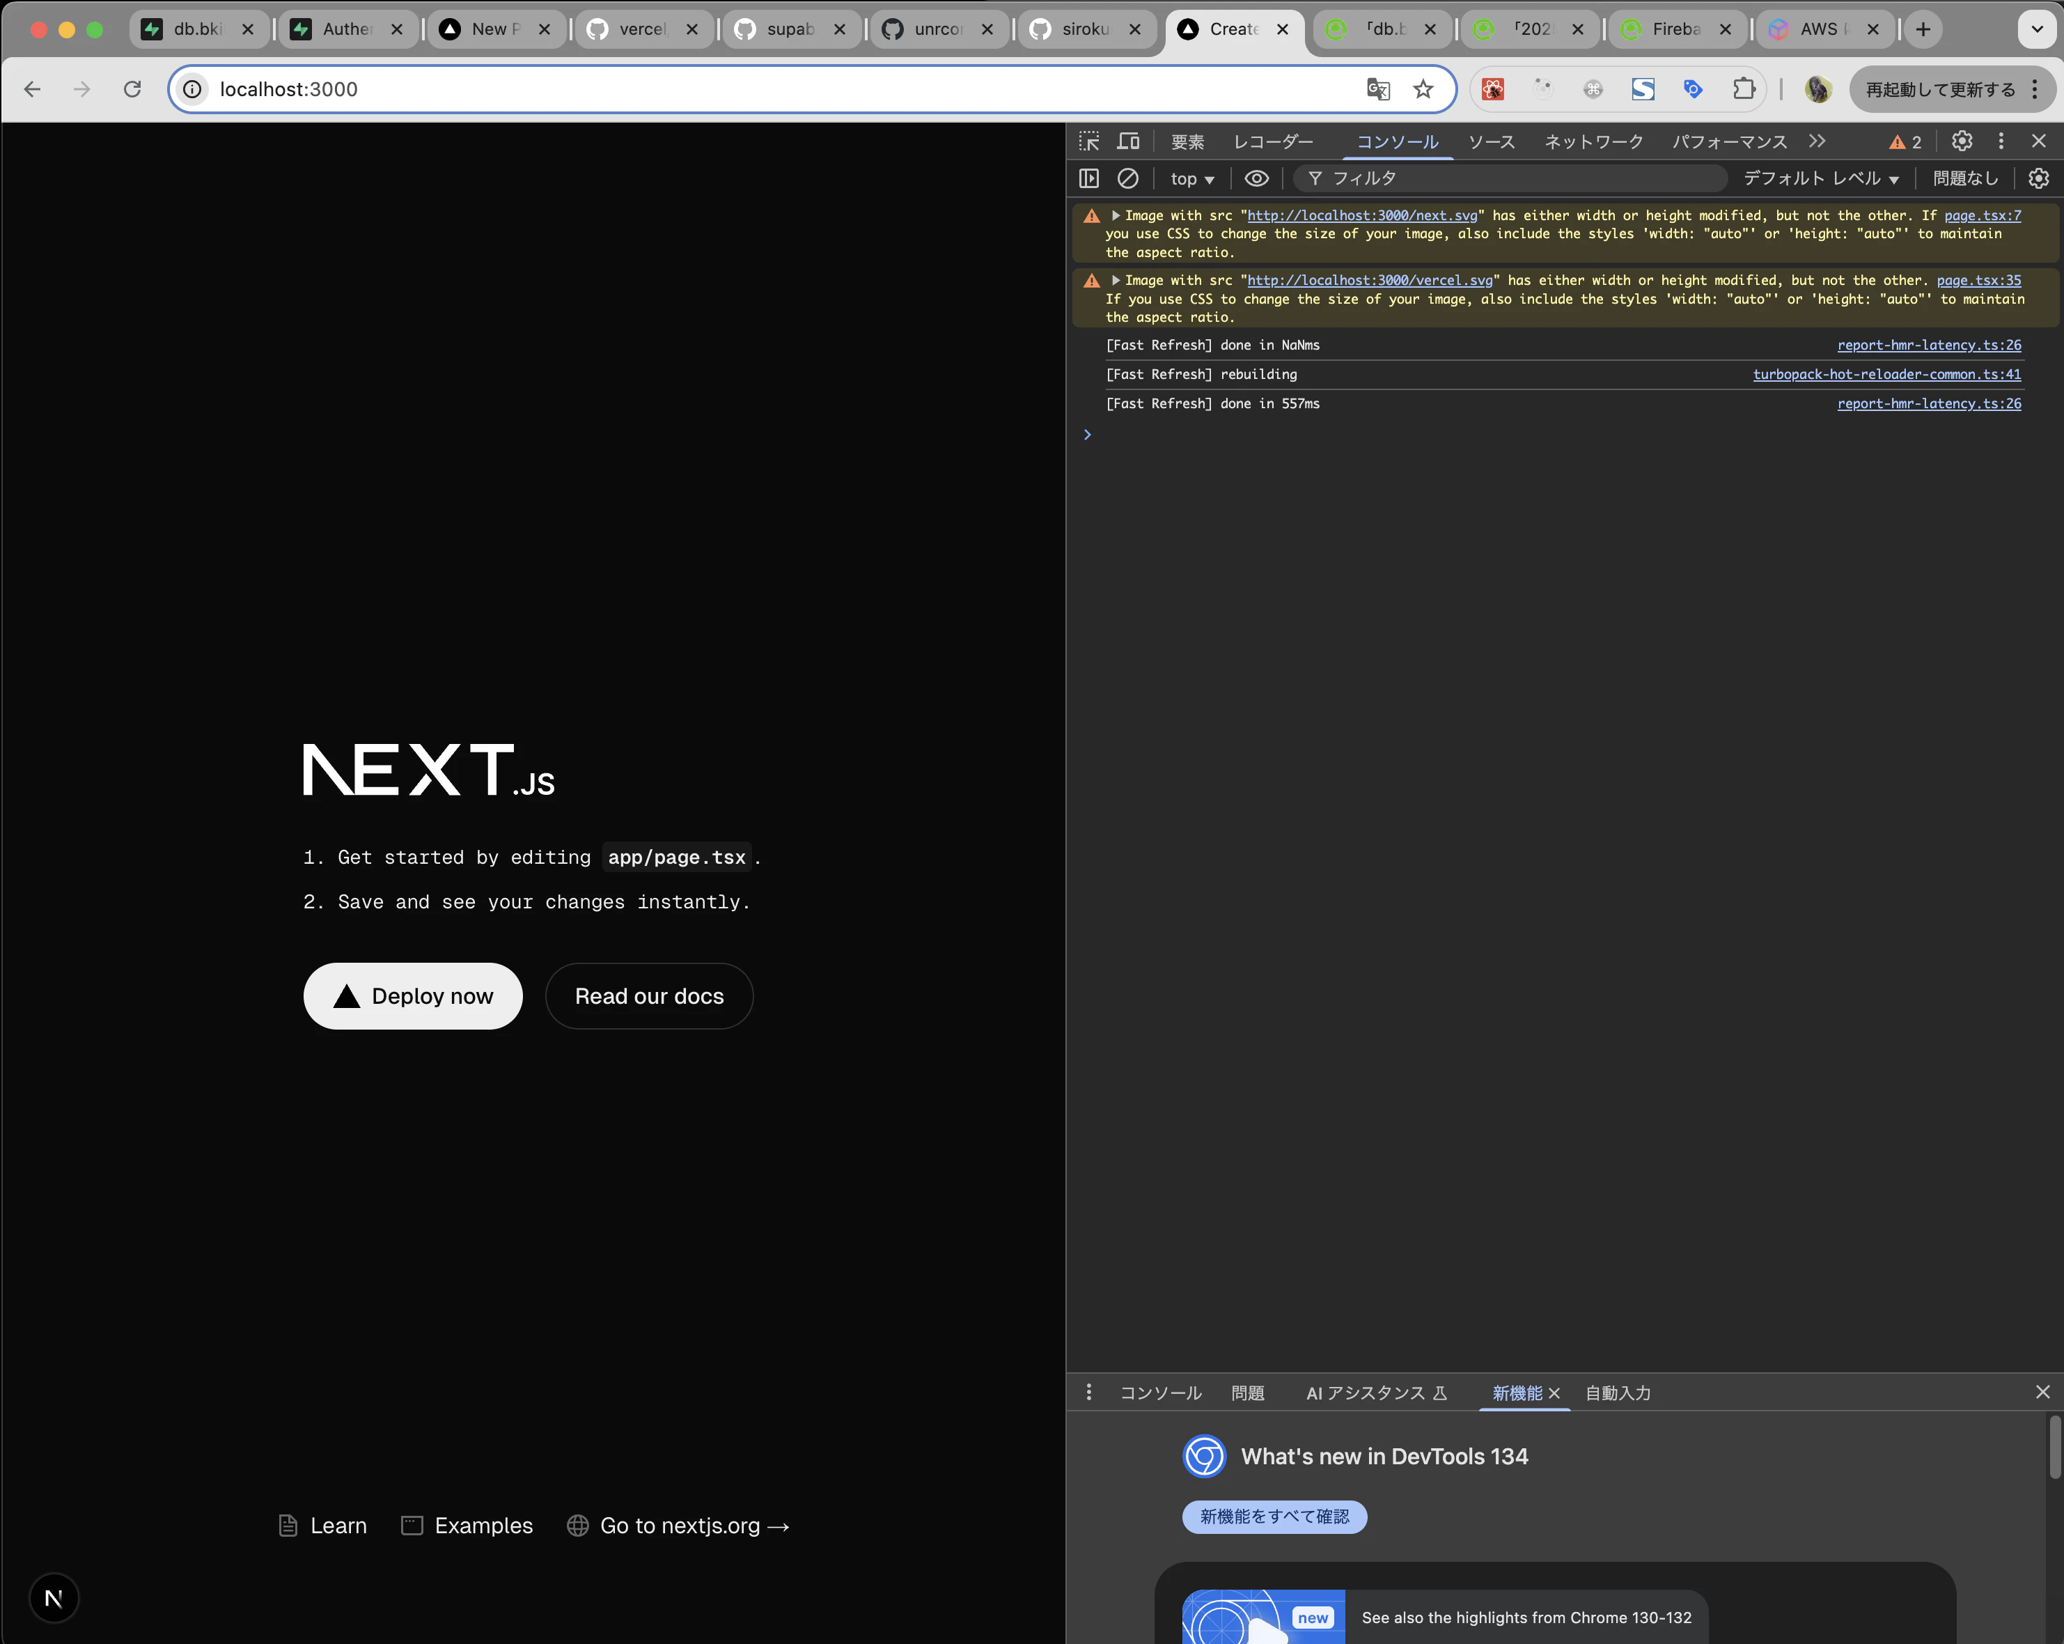
Task: Toggle the device toolbar icon in DevTools
Action: [1129, 141]
